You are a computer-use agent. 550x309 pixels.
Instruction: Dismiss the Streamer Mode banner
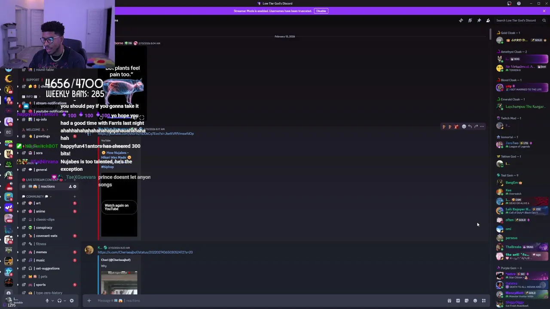point(544,11)
